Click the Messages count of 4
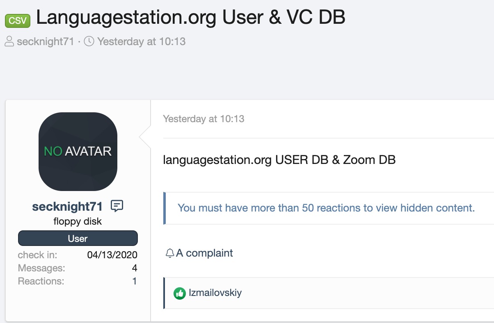The image size is (494, 323). coord(135,268)
